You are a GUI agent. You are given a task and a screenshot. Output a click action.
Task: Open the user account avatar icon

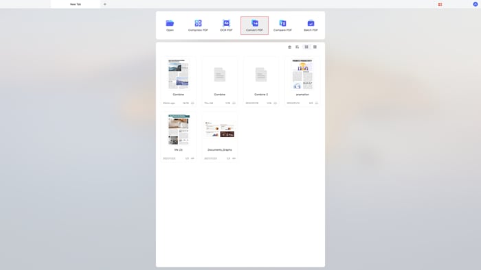point(476,4)
